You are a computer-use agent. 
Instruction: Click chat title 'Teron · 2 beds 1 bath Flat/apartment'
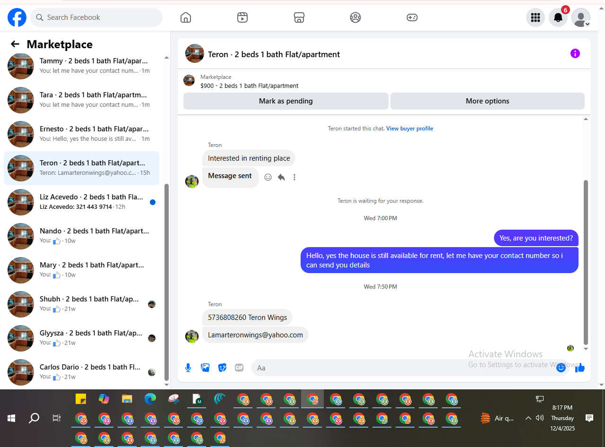274,54
